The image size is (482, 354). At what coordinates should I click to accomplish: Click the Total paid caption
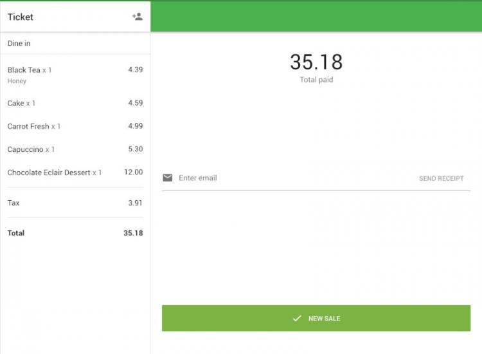(316, 80)
